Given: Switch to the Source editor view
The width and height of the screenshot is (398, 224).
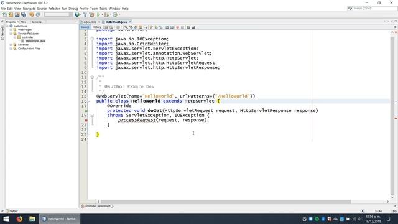Looking at the screenshot, I should point(85,27).
